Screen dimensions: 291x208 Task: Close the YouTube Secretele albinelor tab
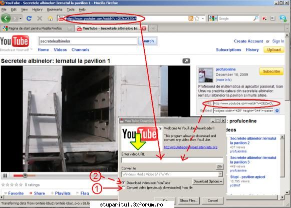(144, 28)
